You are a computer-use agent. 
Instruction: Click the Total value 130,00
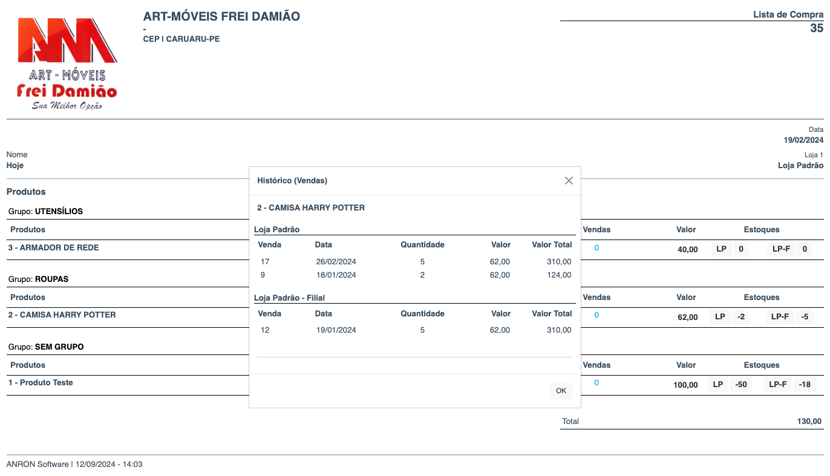click(x=809, y=422)
